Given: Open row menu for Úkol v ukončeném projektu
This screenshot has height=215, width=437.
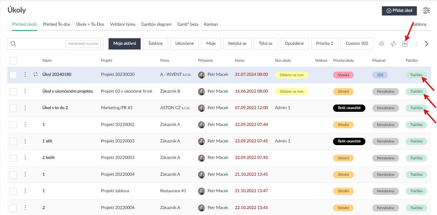Looking at the screenshot, I should pos(25,91).
